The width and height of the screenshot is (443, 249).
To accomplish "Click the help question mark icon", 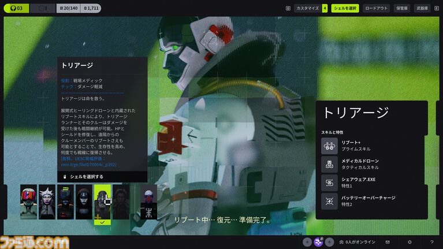I will click(x=431, y=242).
